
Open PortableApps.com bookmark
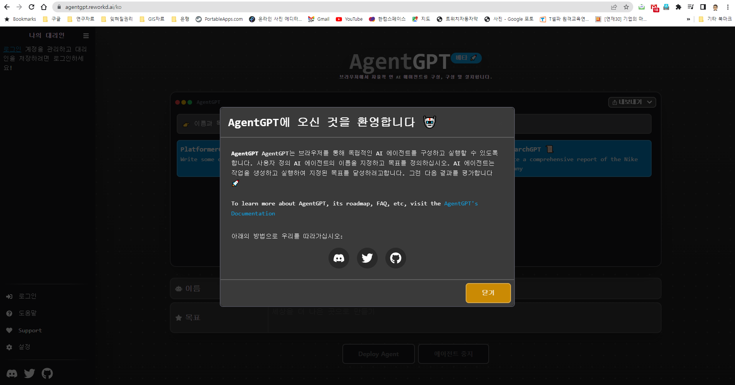pyautogui.click(x=219, y=19)
